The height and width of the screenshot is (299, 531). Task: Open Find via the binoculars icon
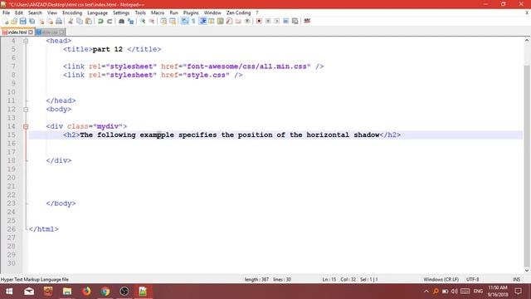tap(121, 21)
